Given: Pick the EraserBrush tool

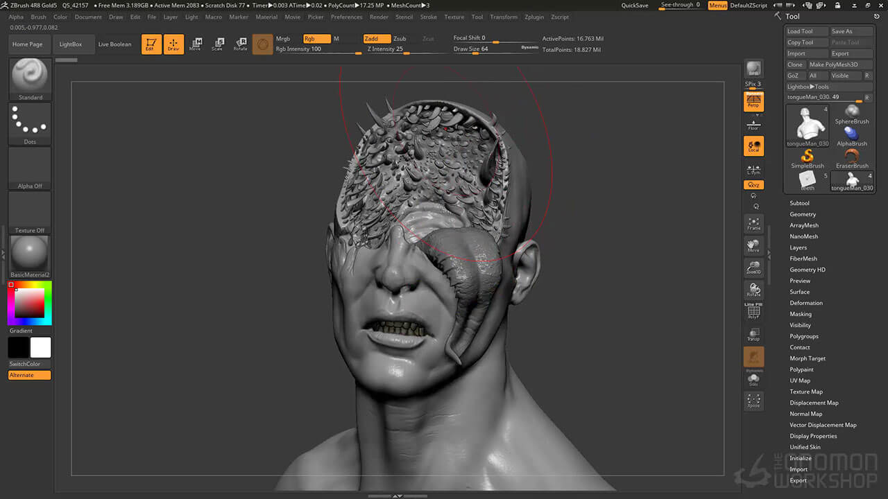Looking at the screenshot, I should pos(852,157).
